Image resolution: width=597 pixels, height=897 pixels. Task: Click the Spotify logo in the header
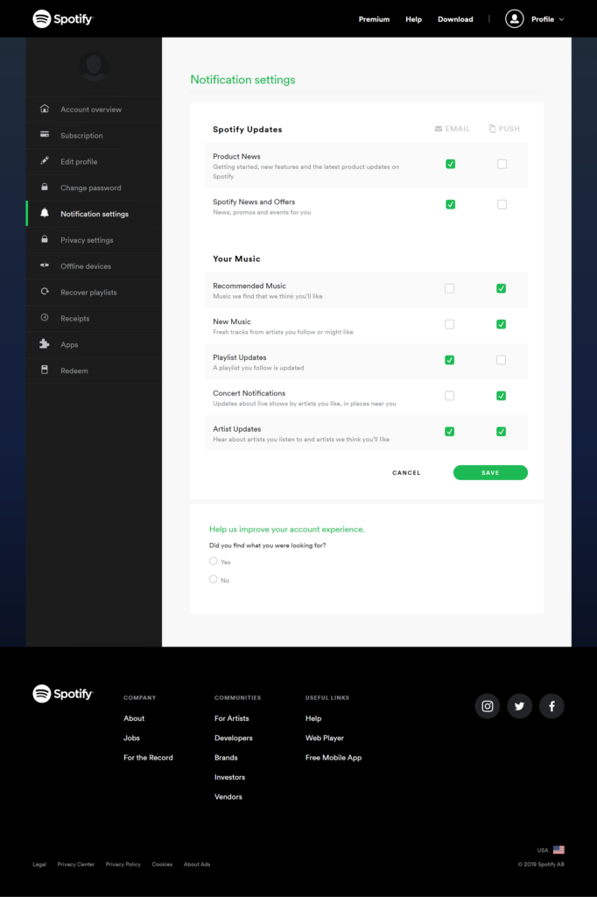[x=63, y=18]
